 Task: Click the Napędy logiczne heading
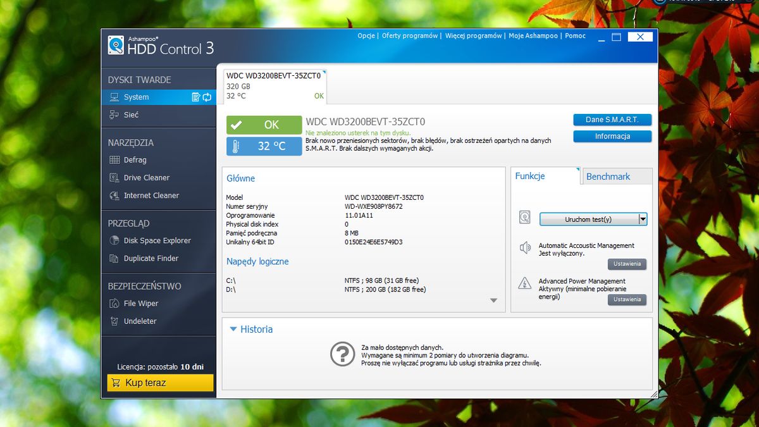coord(257,261)
